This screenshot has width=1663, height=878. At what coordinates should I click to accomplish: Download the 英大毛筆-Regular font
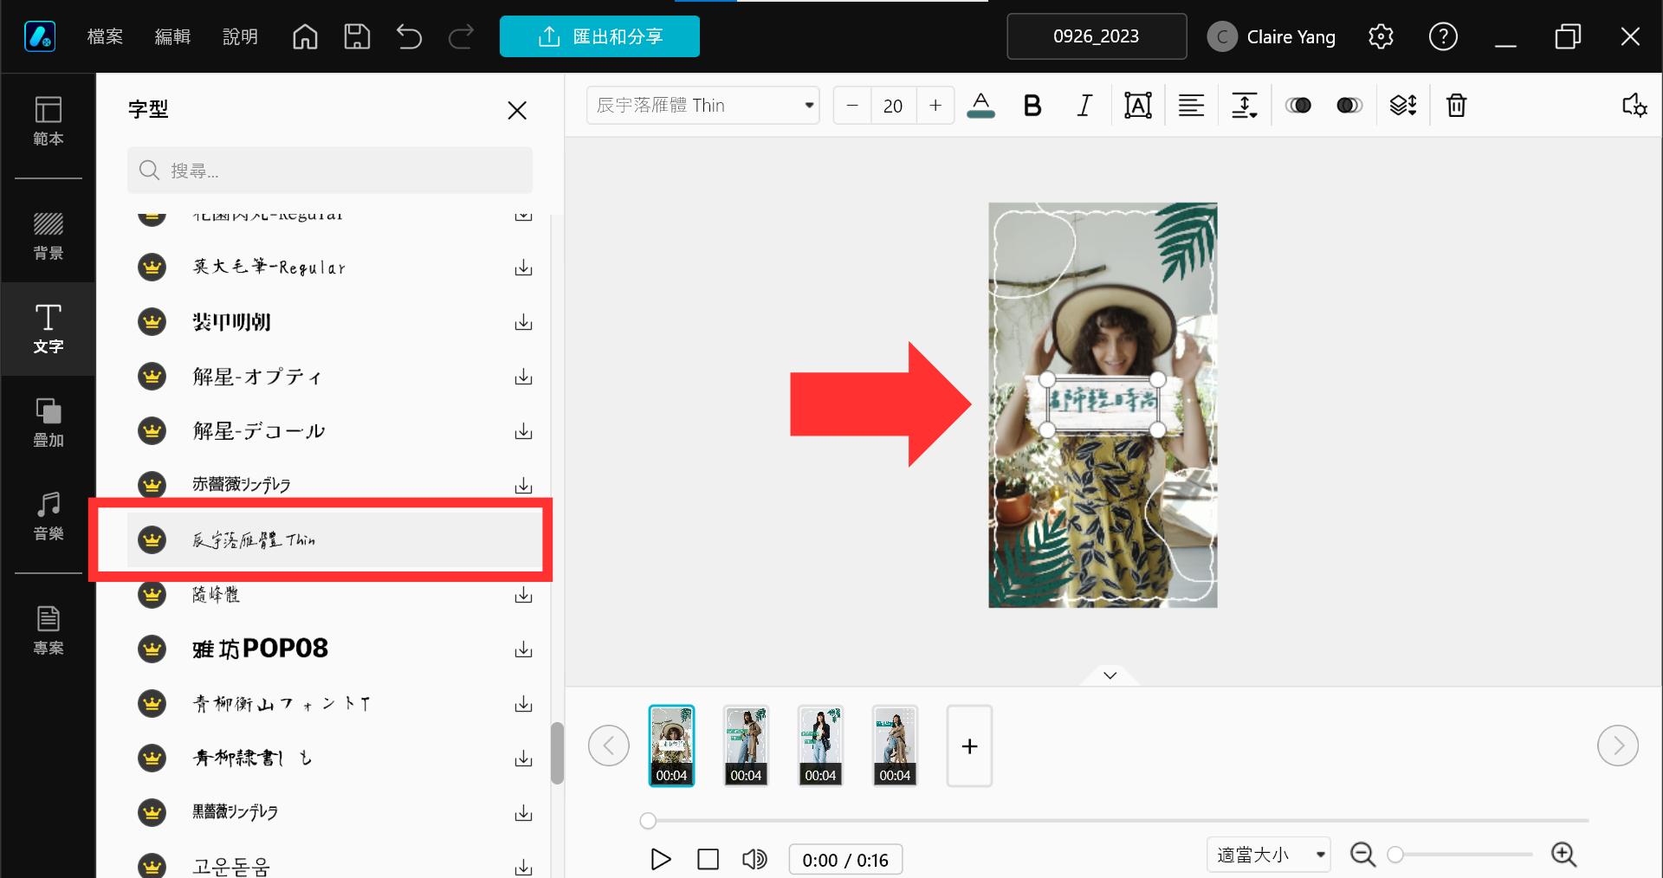pyautogui.click(x=523, y=268)
